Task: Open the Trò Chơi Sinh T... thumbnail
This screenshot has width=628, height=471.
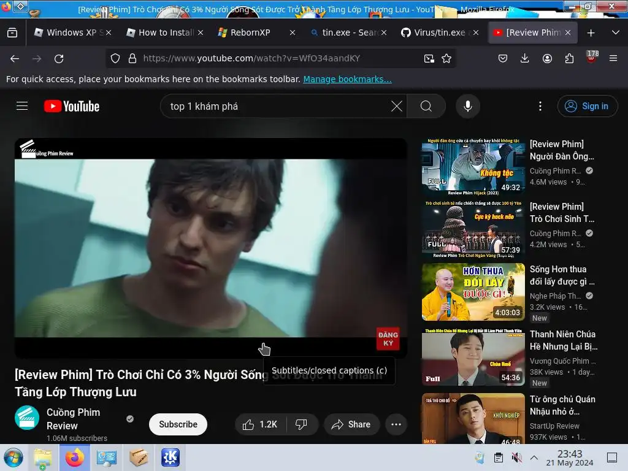Action: [473, 229]
